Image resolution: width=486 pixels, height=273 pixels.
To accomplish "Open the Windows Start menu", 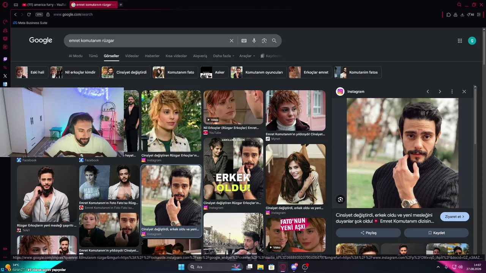I will click(181, 267).
